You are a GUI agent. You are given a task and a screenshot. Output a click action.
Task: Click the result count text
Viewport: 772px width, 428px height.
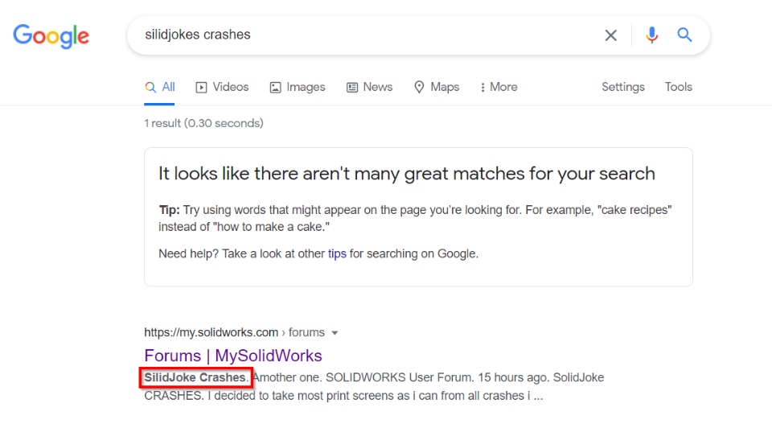[203, 123]
